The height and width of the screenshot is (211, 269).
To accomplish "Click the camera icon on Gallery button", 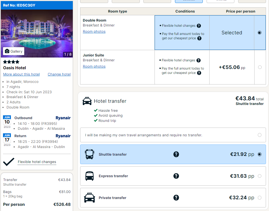I will tap(7, 51).
